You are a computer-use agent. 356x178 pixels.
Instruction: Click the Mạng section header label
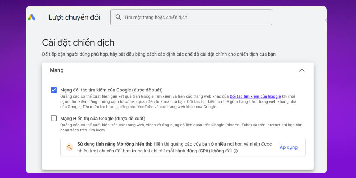click(57, 70)
